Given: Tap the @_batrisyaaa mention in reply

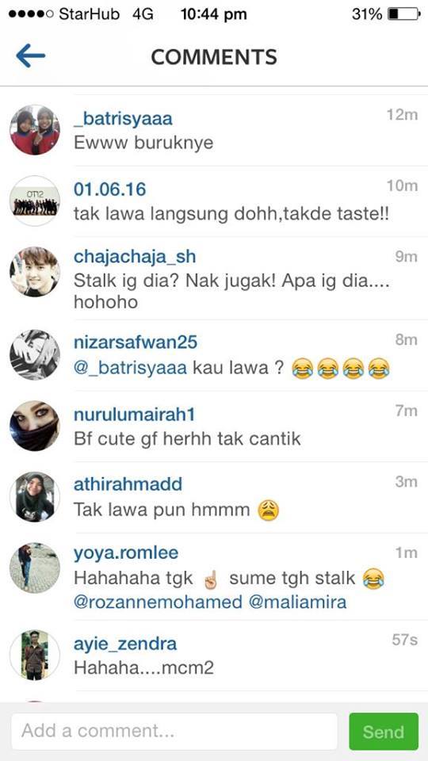Looking at the screenshot, I should [130, 369].
